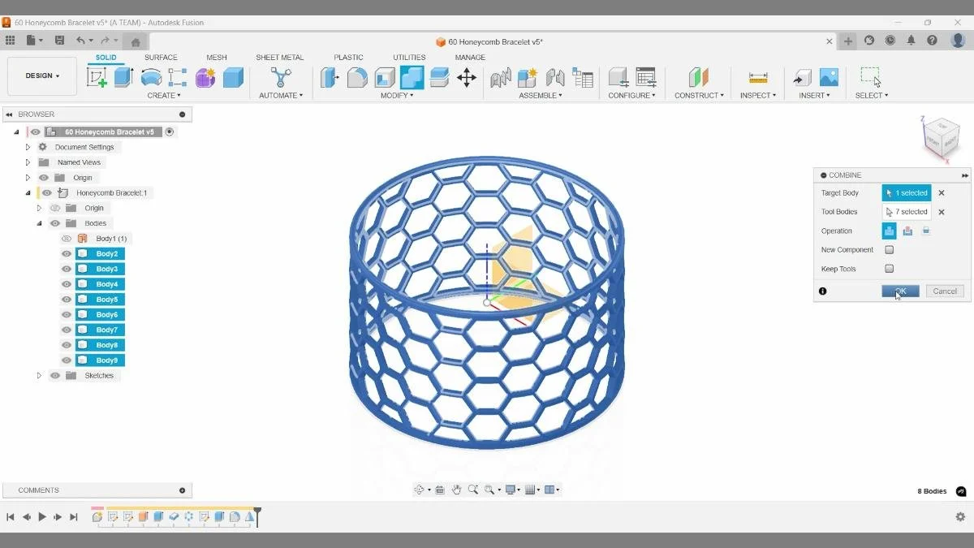Screen dimensions: 974x548
Task: Click the highlighted Combine tool icon
Action: click(412, 77)
